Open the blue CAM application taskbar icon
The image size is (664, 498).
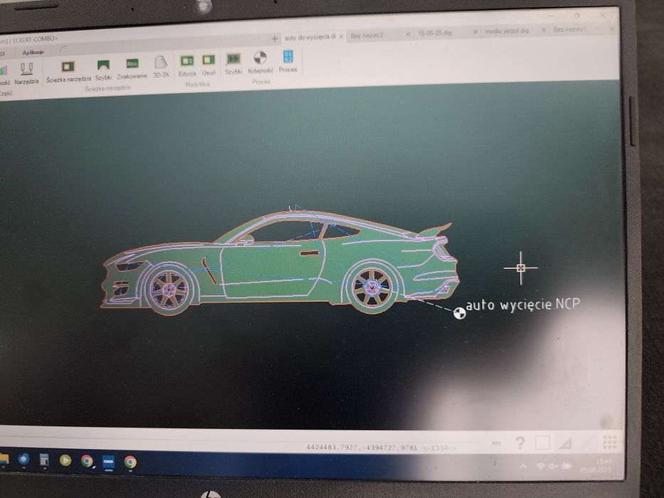point(108,462)
